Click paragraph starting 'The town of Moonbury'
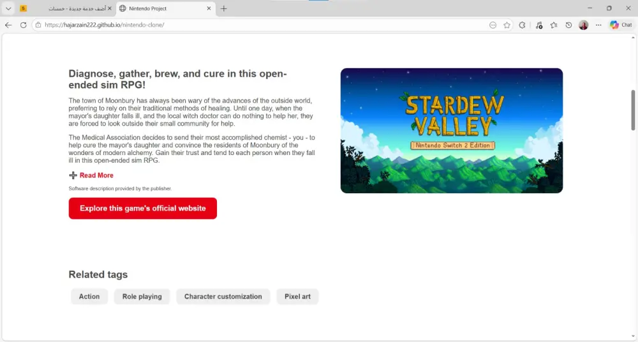Image resolution: width=638 pixels, height=342 pixels. [191, 112]
